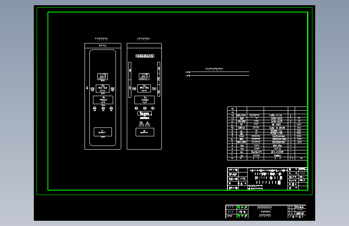Select the middle round indicator in right cabinet
The height and width of the screenshot is (226, 349).
pos(145,108)
